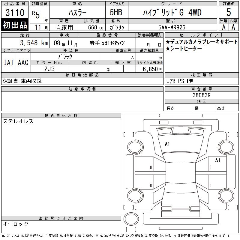Click the vehicle history 自家用
The image size is (240, 240).
(64, 28)
